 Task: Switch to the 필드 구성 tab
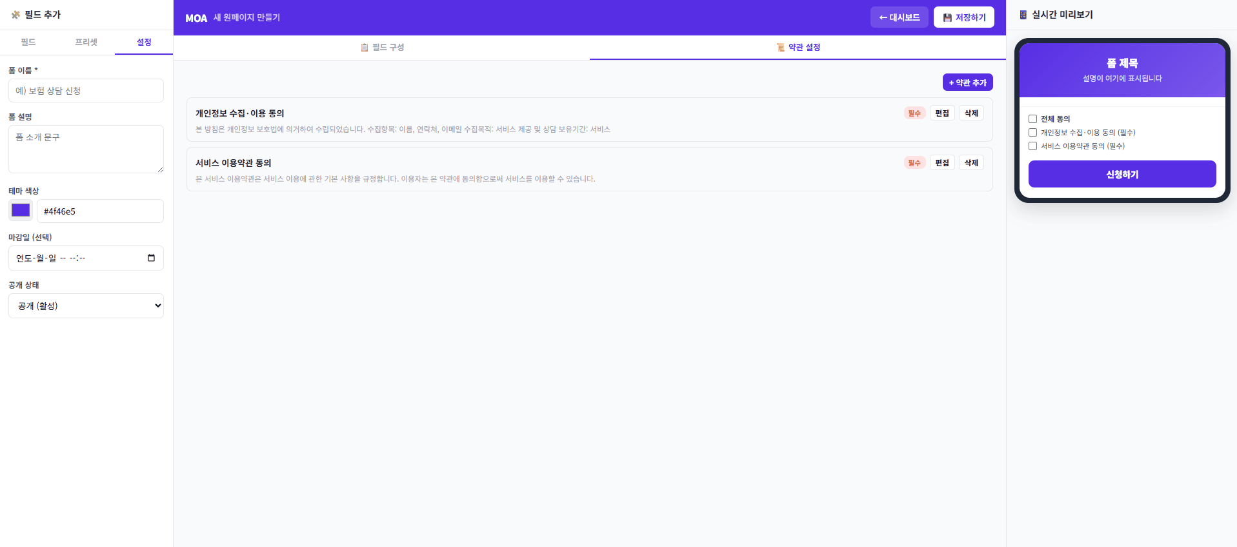point(382,47)
